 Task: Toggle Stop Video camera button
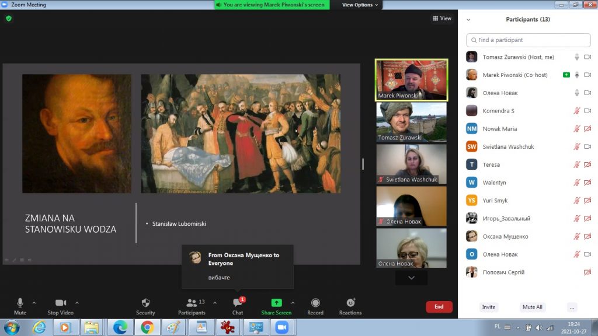pyautogui.click(x=60, y=303)
